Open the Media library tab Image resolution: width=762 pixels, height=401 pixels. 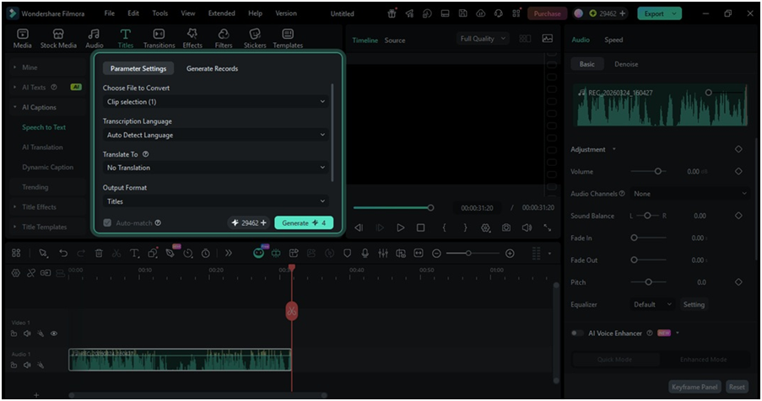(22, 38)
